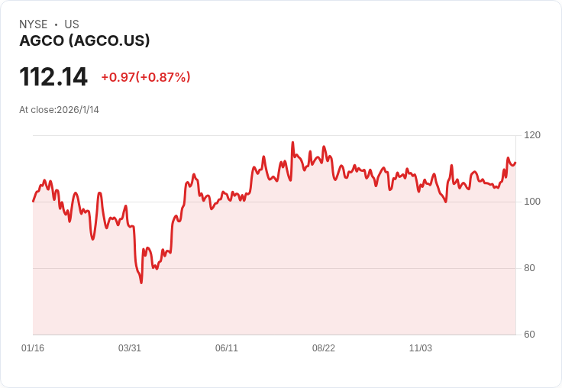Click the NYSE exchange label

pyautogui.click(x=34, y=24)
